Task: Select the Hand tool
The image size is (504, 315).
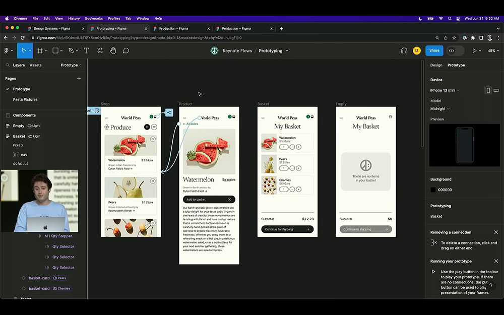Action: point(113,50)
